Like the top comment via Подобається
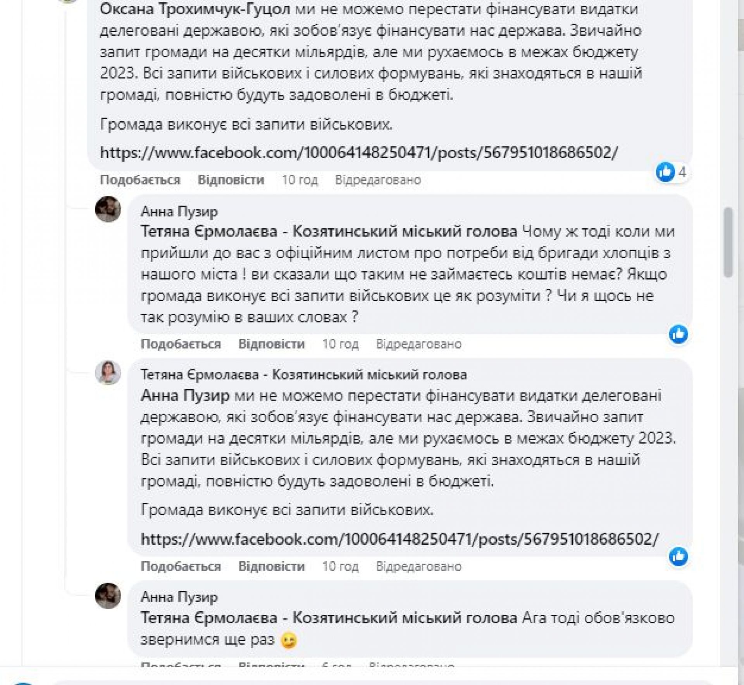 tap(140, 180)
